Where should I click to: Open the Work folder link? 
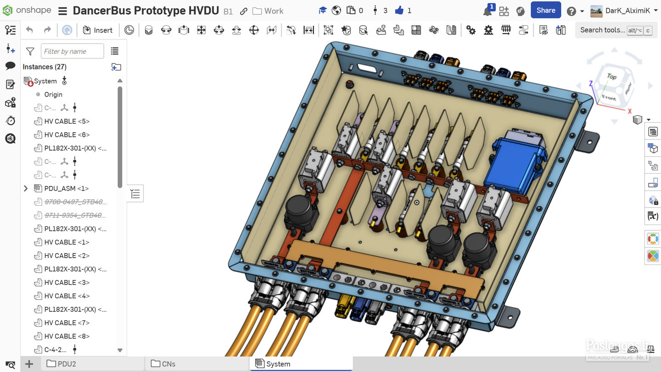(268, 11)
